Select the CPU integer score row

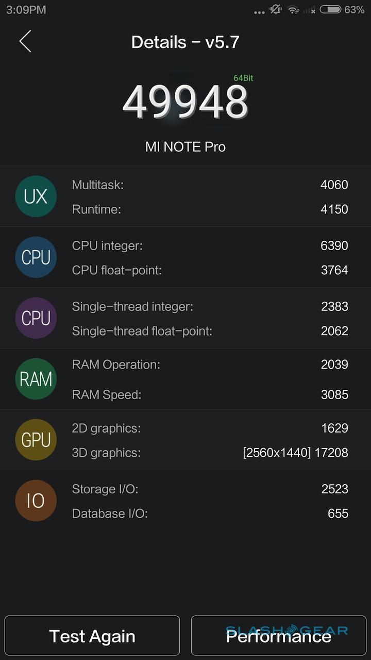click(210, 245)
